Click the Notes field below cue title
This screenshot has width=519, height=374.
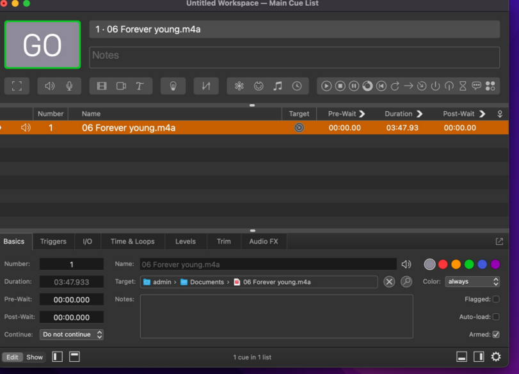pos(294,58)
